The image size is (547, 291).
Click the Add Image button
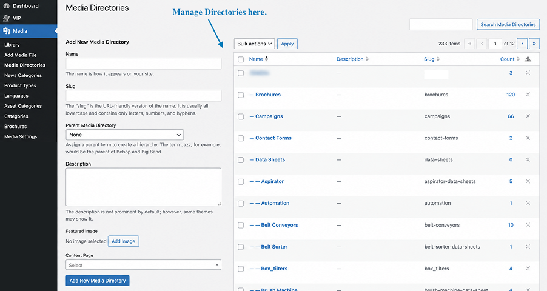[123, 241]
